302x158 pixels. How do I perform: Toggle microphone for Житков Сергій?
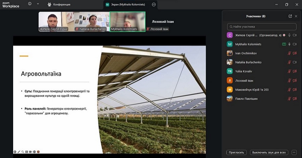coord(289,35)
